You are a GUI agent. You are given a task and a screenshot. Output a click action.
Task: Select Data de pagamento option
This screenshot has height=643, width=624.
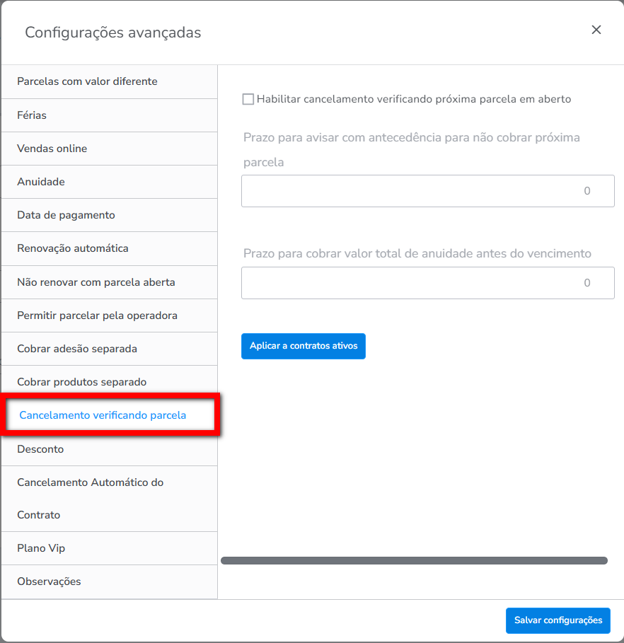tap(66, 215)
